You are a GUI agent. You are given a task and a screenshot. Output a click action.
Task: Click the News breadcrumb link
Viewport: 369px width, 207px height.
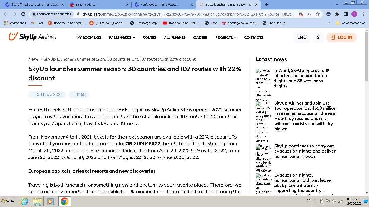pyautogui.click(x=33, y=59)
